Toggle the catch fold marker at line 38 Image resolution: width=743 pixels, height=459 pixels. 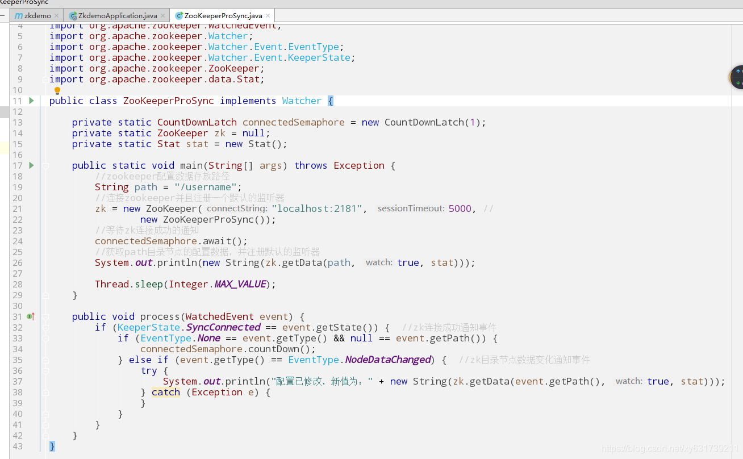click(45, 393)
